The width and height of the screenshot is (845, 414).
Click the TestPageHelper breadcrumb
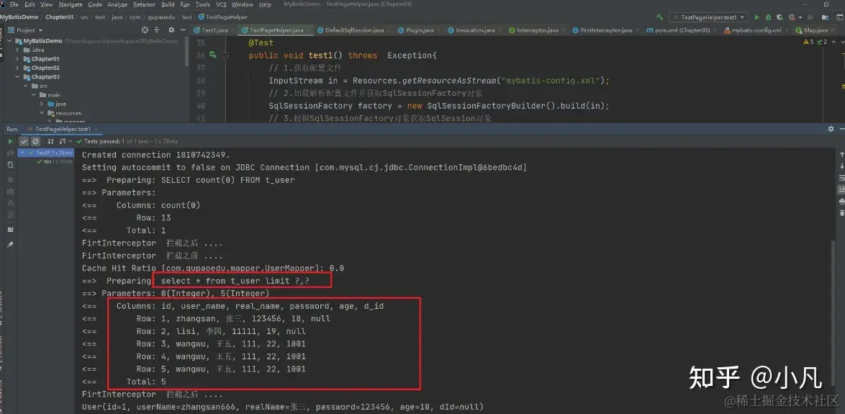222,17
